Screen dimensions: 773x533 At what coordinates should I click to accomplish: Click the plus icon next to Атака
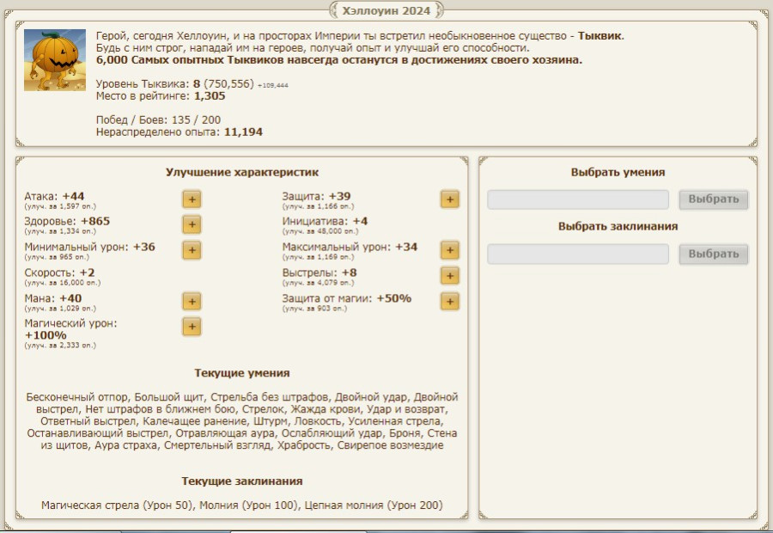pyautogui.click(x=192, y=199)
